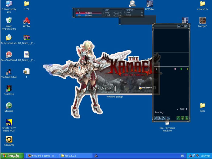
Task: Click the ADENA 1 hour value
Action: [142, 12]
